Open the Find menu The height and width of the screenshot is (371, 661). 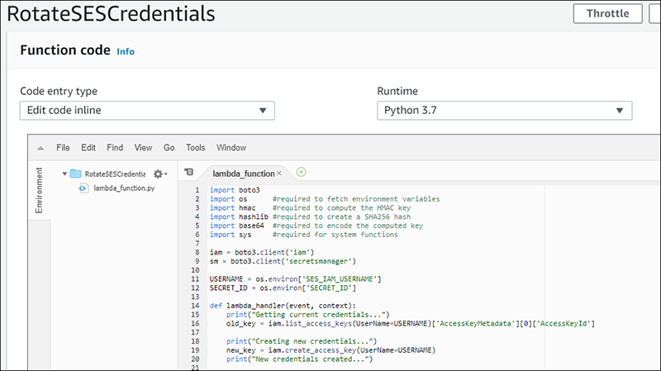[115, 148]
